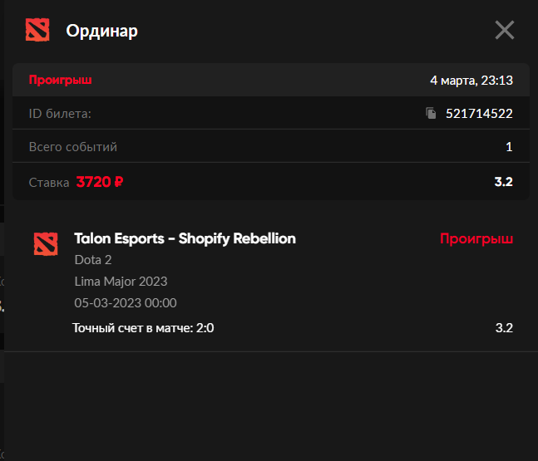Click the Dota 2 logo beside Ординар
Image resolution: width=538 pixels, height=461 pixels.
tap(37, 30)
